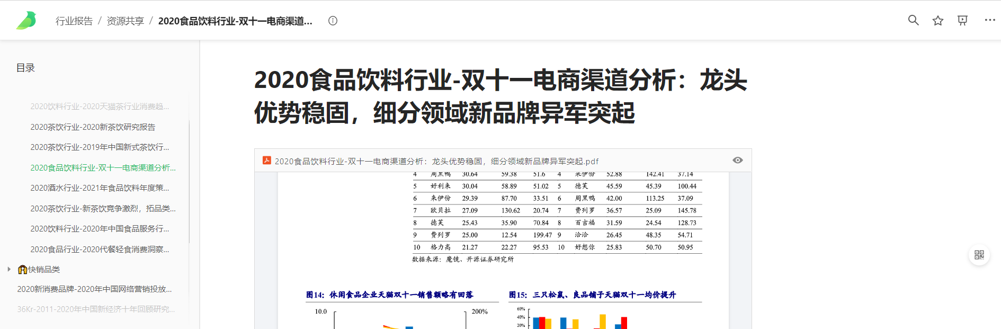The width and height of the screenshot is (1001, 329).
Task: Start presentation mode icon
Action: click(963, 20)
